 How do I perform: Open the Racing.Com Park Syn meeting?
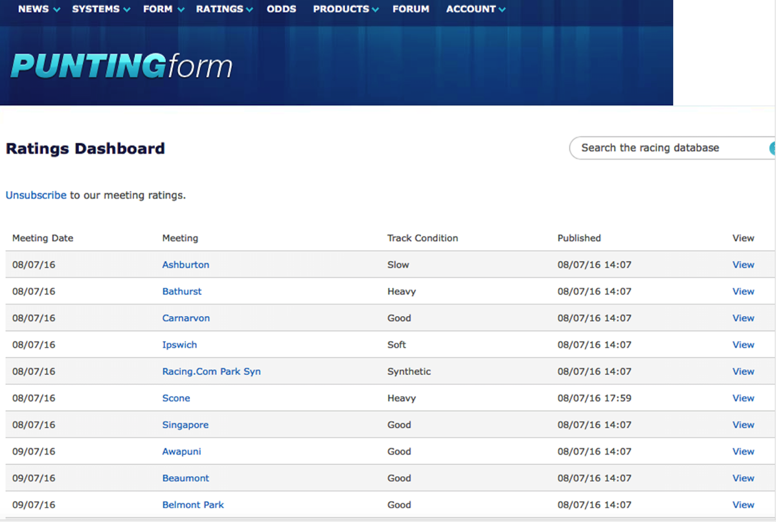(211, 372)
